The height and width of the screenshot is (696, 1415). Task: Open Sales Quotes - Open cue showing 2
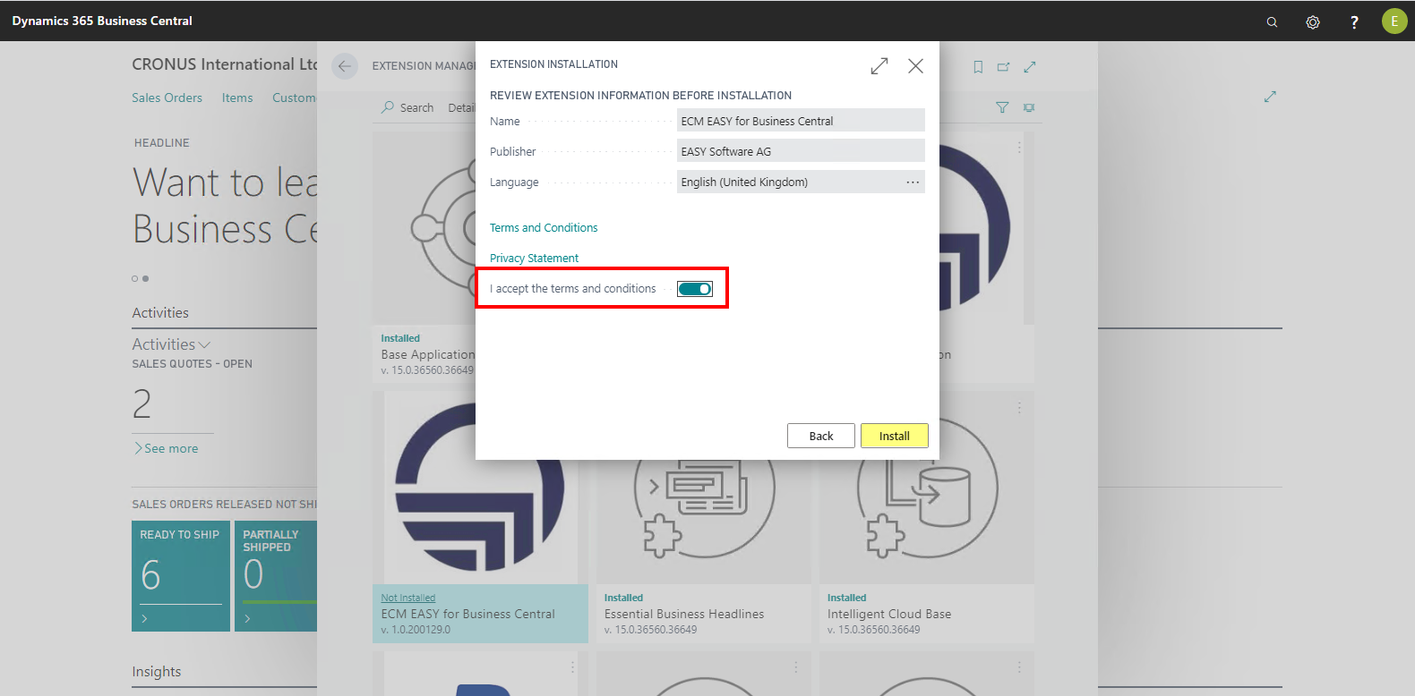pos(142,403)
